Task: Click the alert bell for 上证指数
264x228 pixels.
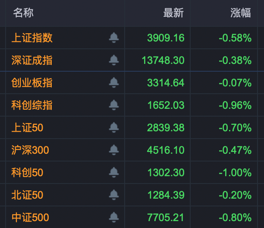Action: (114, 38)
